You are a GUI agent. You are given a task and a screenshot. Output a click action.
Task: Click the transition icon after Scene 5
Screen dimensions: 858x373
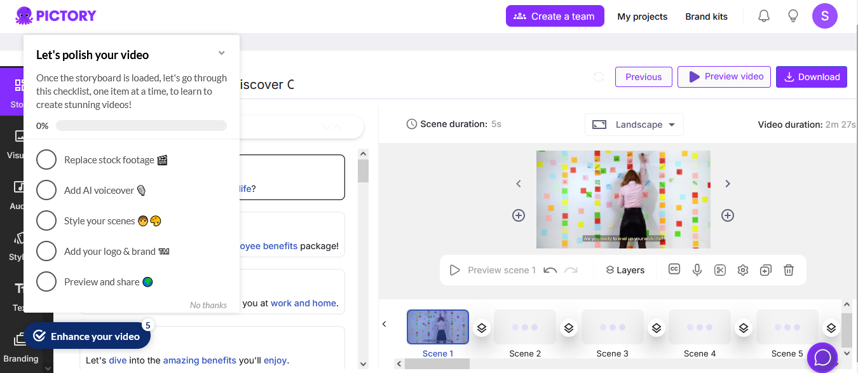(831, 328)
